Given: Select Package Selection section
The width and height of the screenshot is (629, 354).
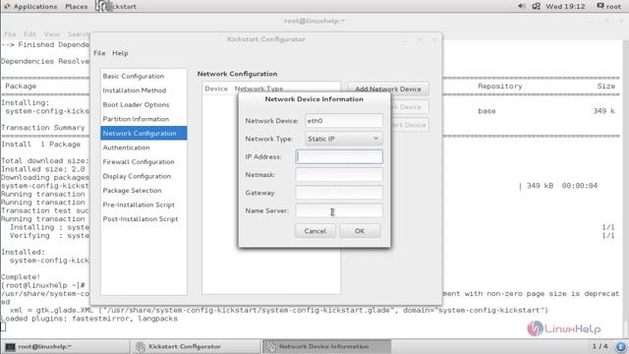Looking at the screenshot, I should click(x=143, y=190).
